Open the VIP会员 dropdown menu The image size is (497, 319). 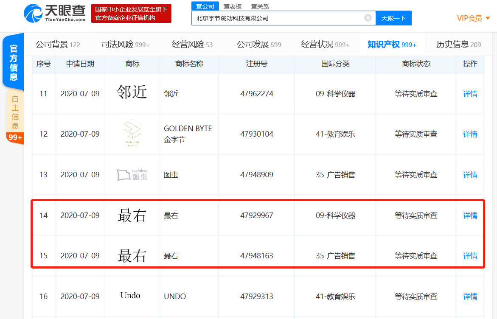(x=473, y=18)
